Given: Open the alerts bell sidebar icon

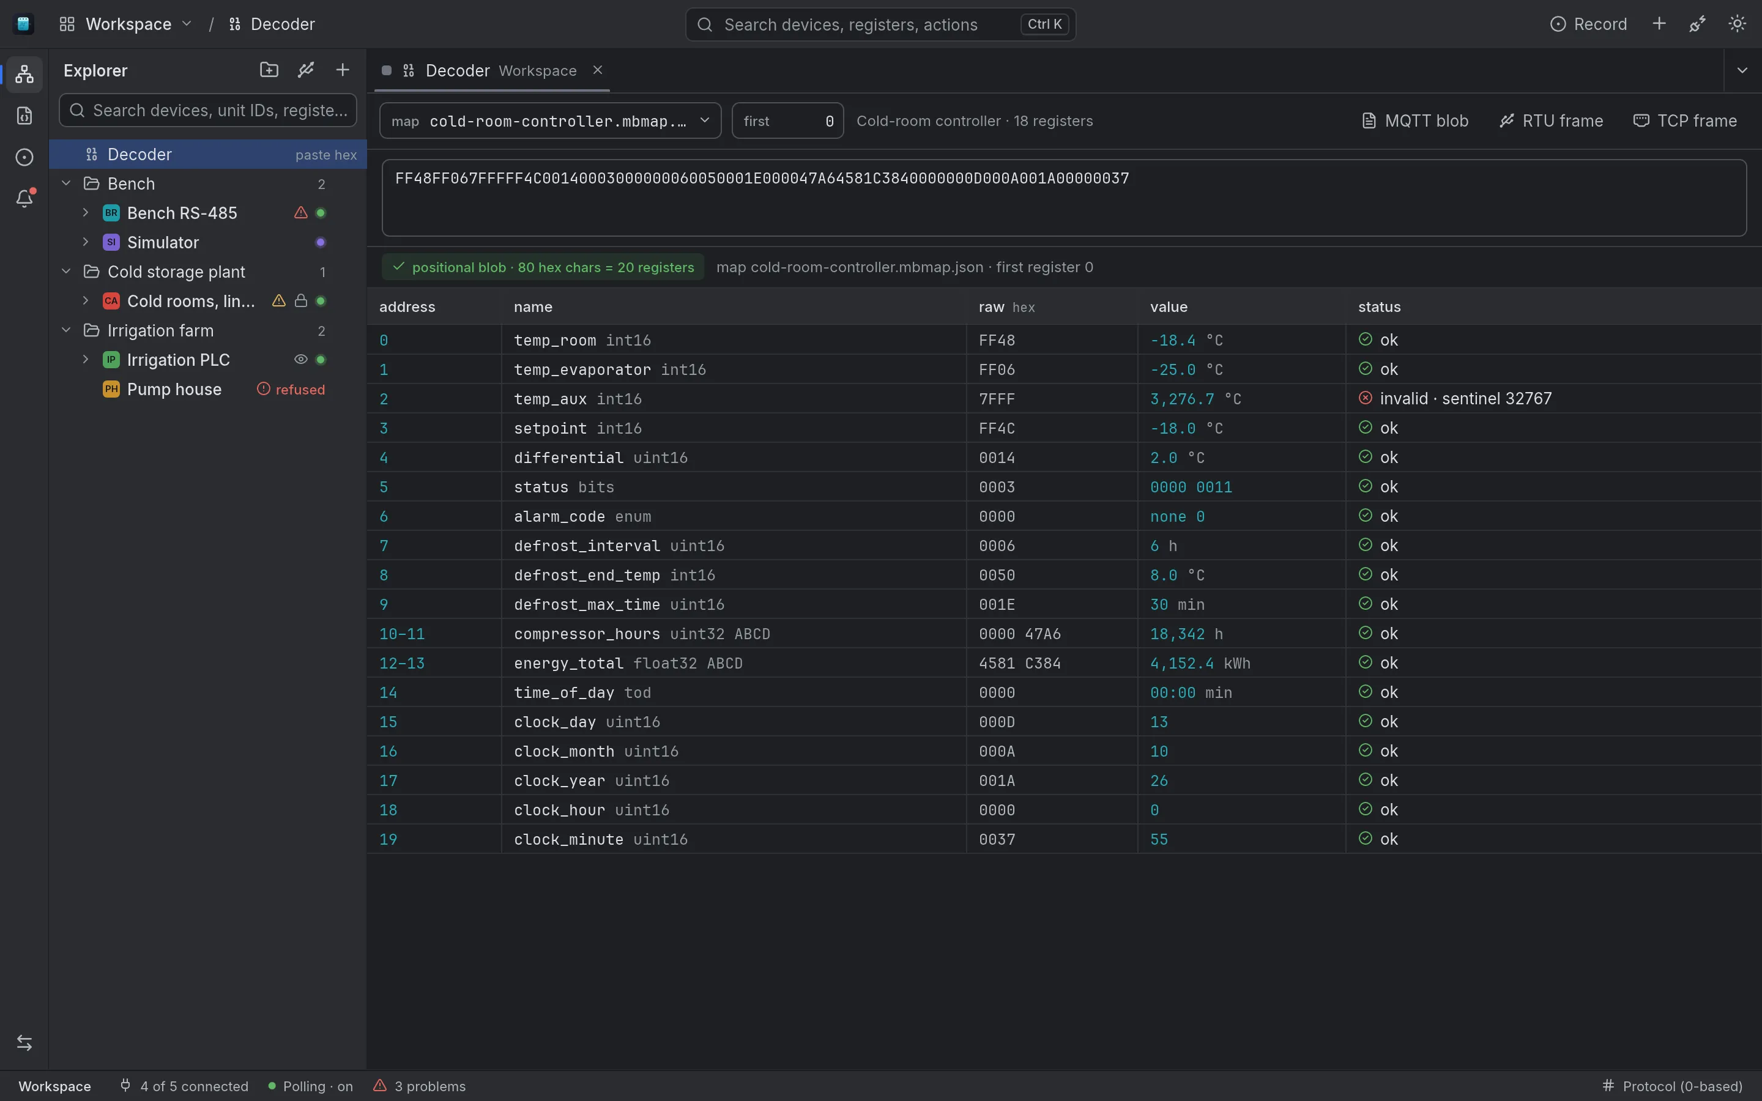Looking at the screenshot, I should coord(24,198).
